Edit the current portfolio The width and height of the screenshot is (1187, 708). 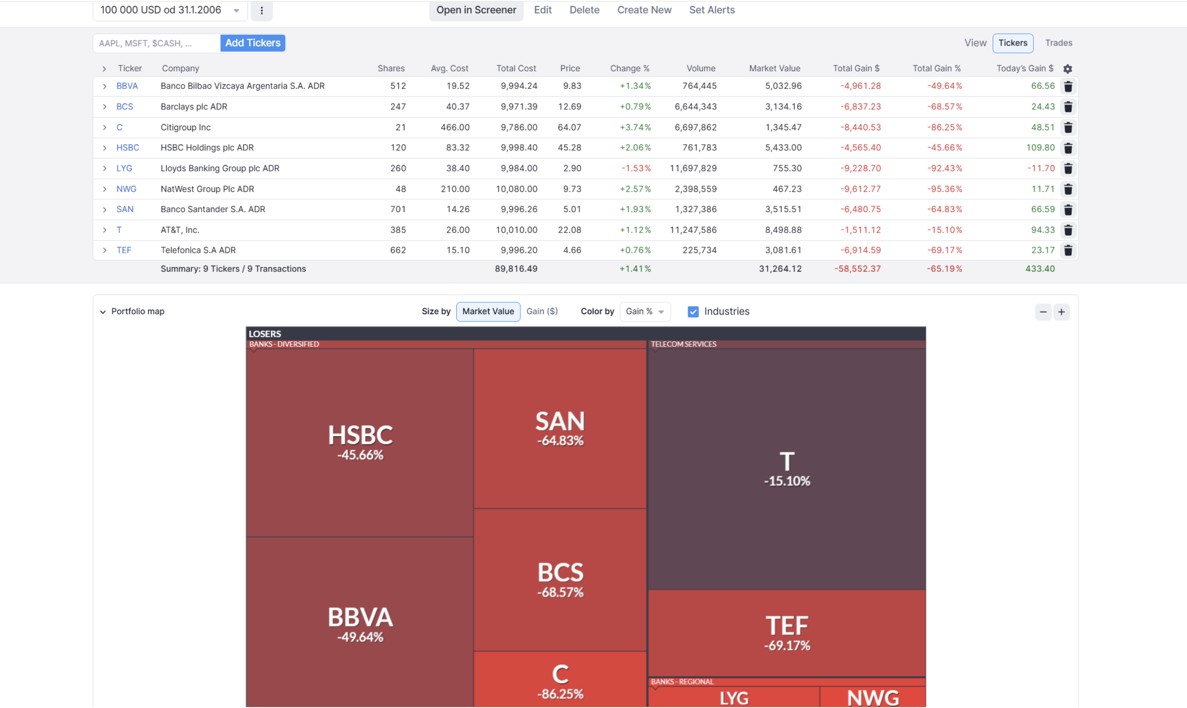(x=542, y=10)
